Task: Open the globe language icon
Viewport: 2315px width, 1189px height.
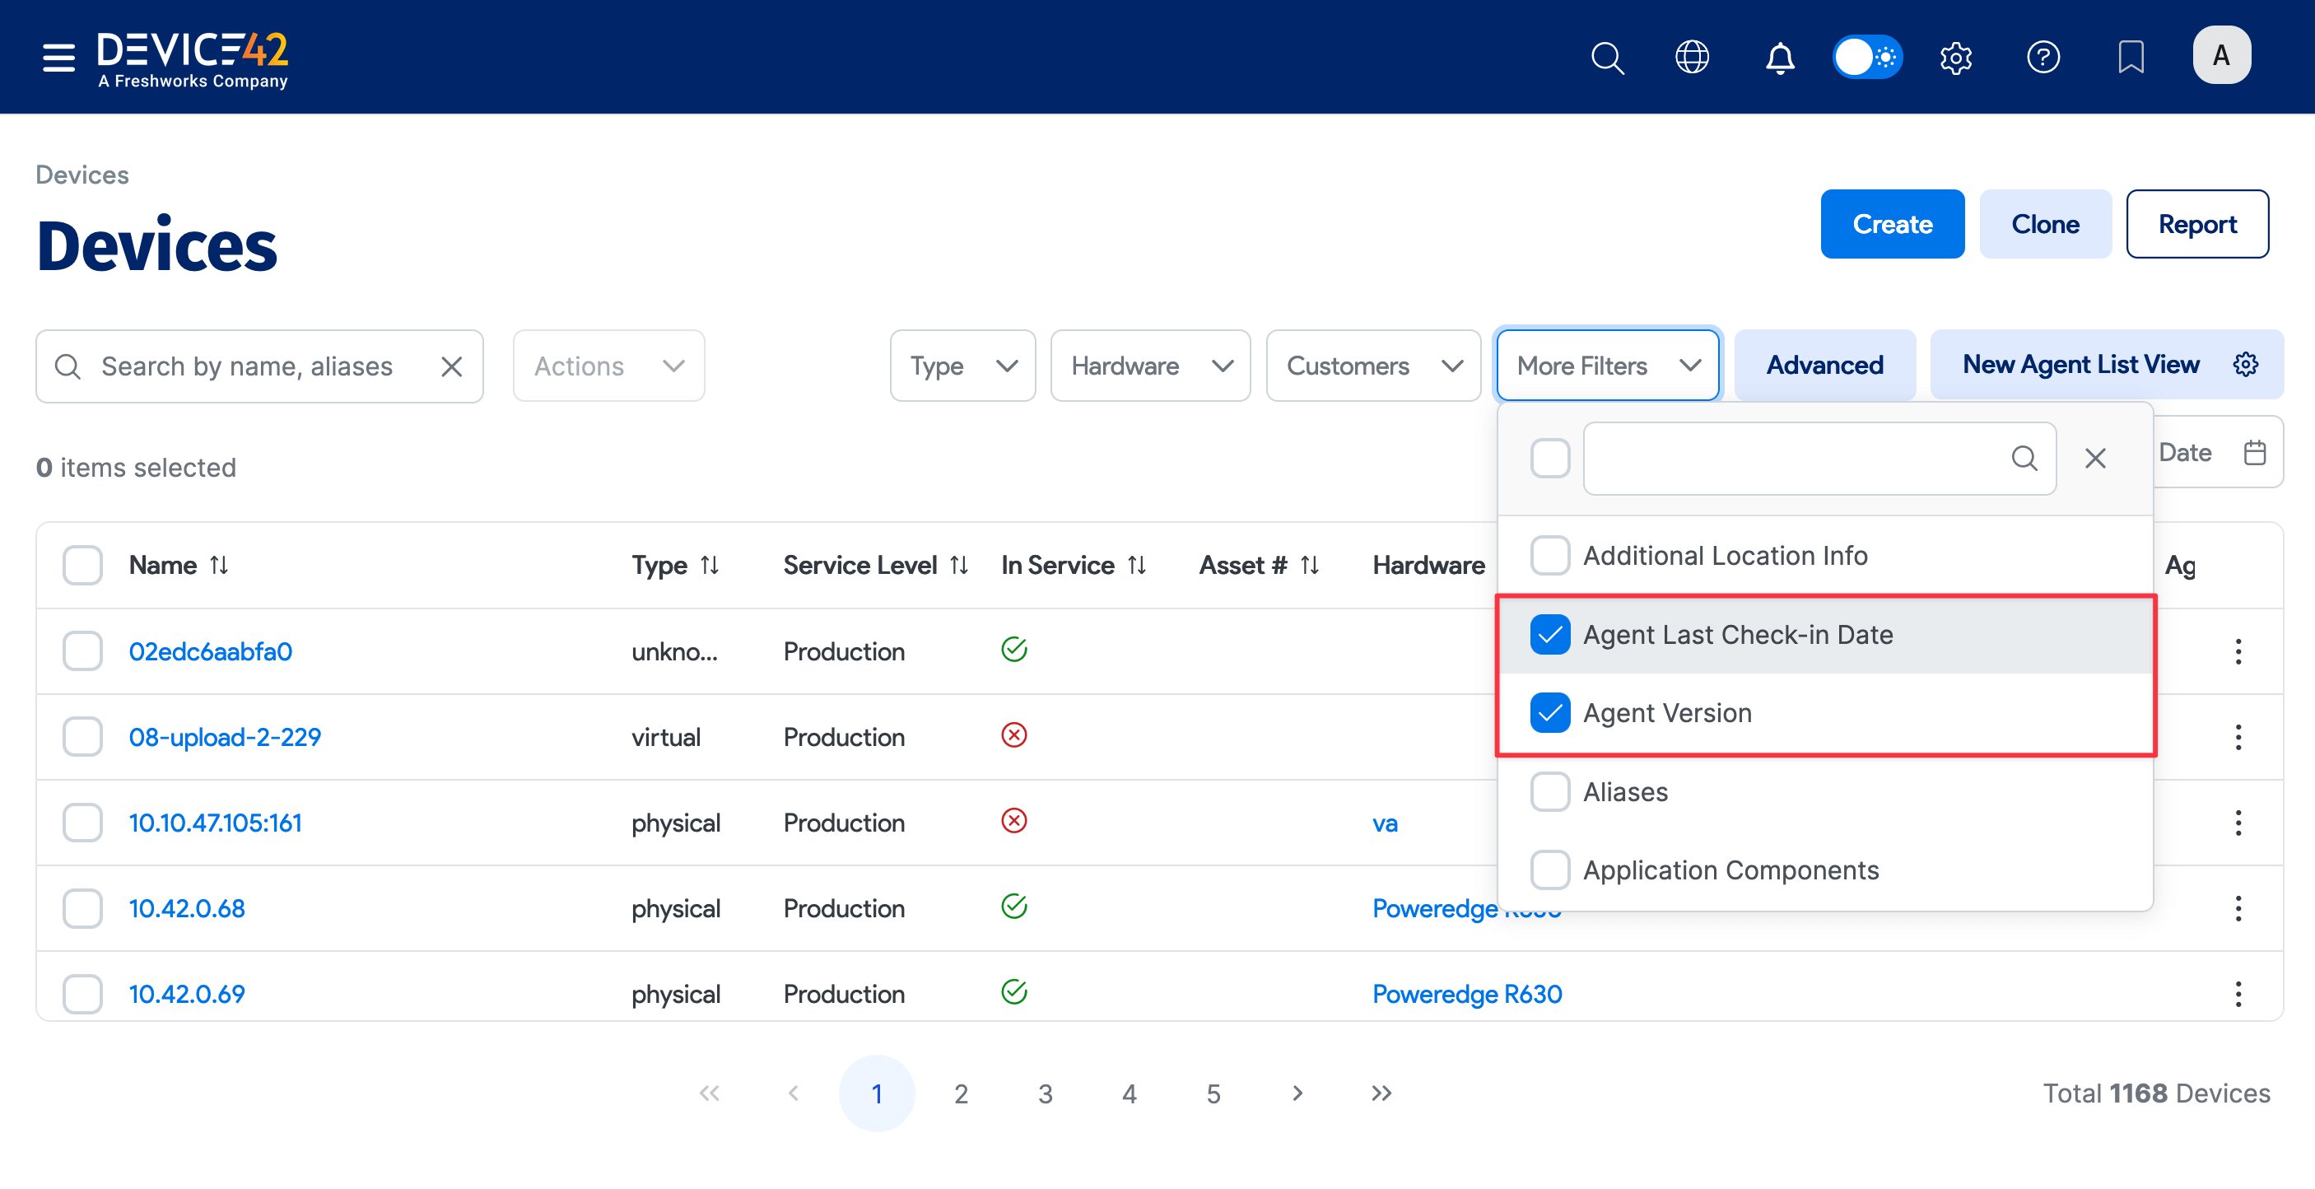Action: tap(1691, 57)
